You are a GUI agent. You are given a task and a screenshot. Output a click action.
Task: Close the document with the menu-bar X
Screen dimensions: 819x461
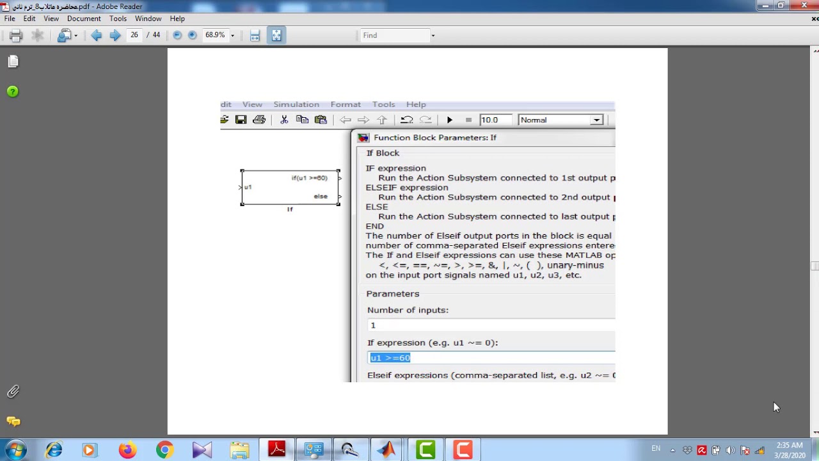[815, 19]
